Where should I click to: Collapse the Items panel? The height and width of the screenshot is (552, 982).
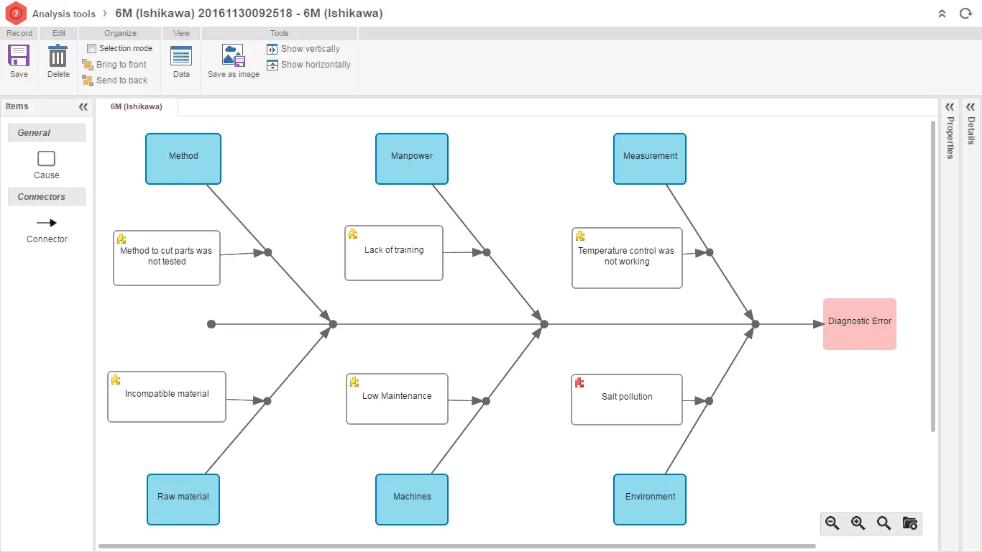tap(83, 106)
